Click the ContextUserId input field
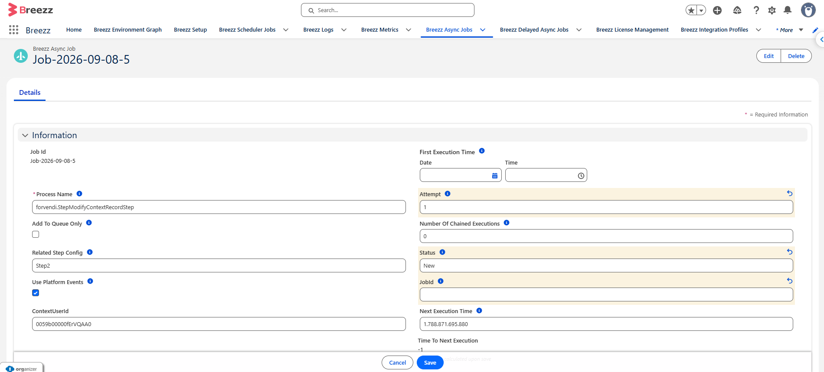 [219, 324]
